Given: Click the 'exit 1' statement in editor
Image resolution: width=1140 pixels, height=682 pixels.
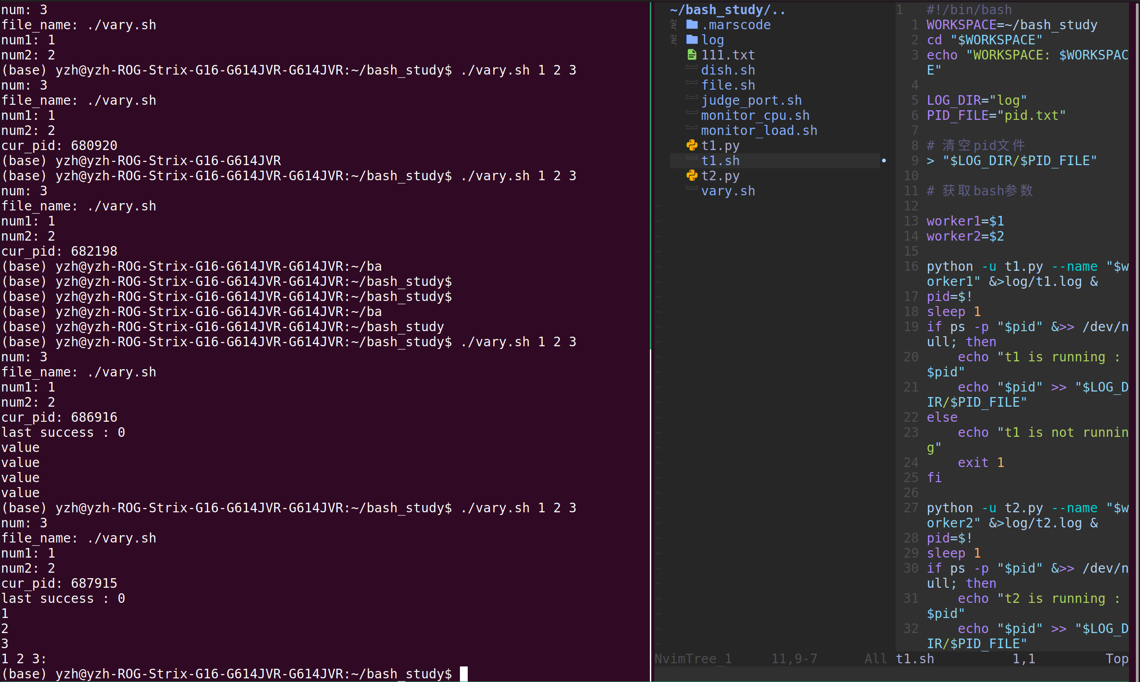Looking at the screenshot, I should point(981,462).
